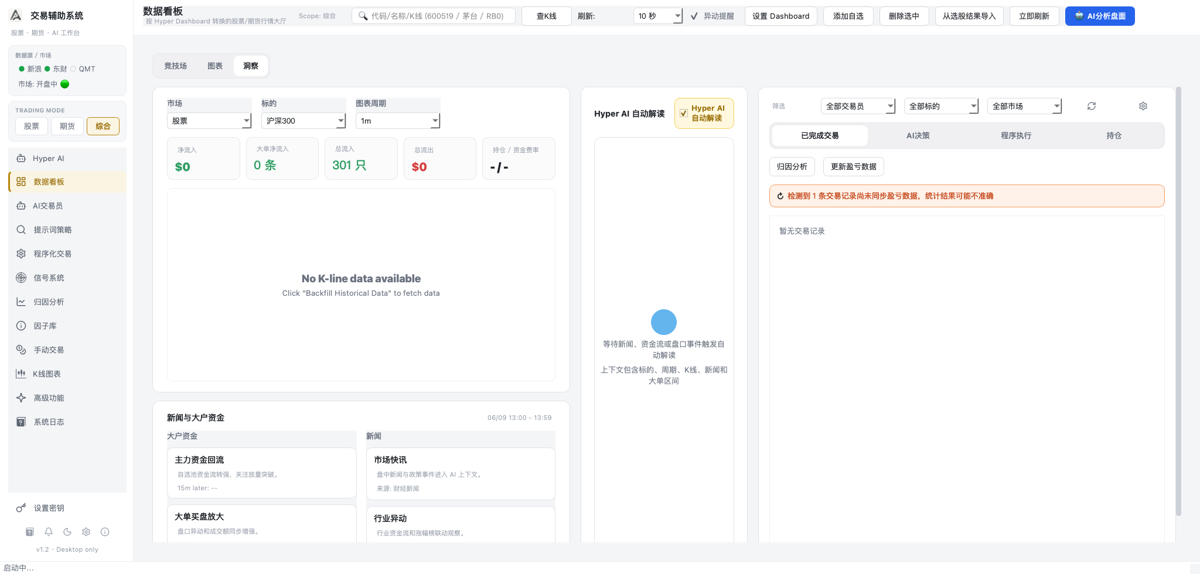
Task: Open the AI交易员 sidebar page
Action: (67, 206)
